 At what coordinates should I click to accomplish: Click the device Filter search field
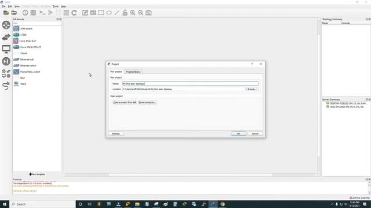[37, 23]
